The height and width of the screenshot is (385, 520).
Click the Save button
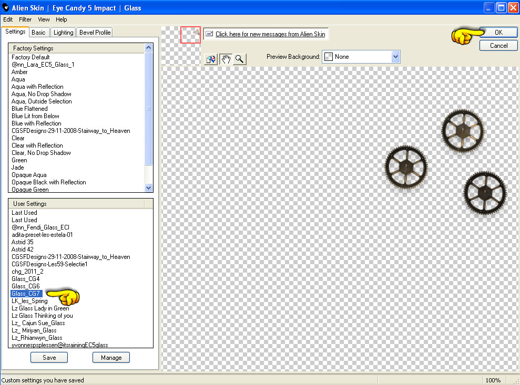click(x=49, y=358)
